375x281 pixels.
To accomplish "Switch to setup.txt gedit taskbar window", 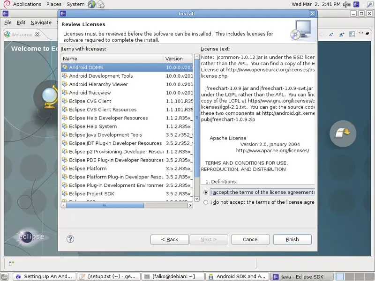I will 109,277.
